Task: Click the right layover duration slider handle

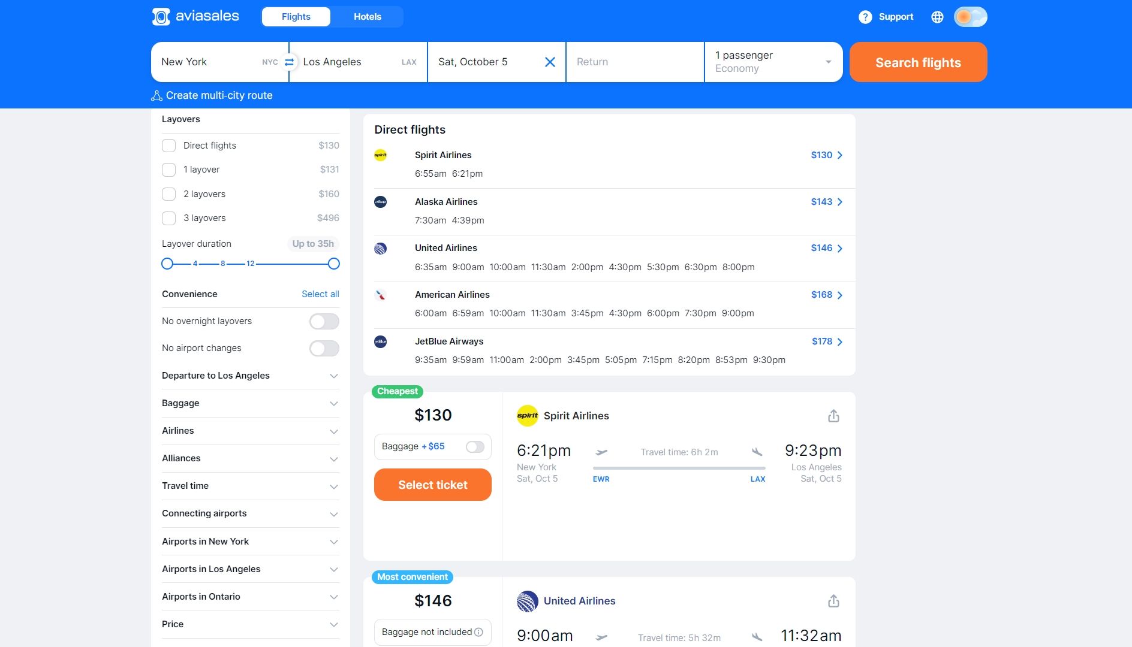Action: pos(334,264)
